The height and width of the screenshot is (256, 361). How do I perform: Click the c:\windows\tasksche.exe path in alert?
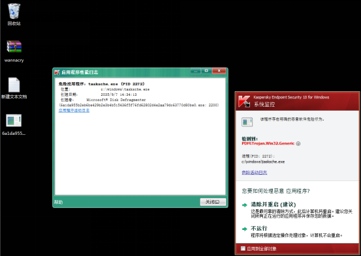click(x=263, y=162)
